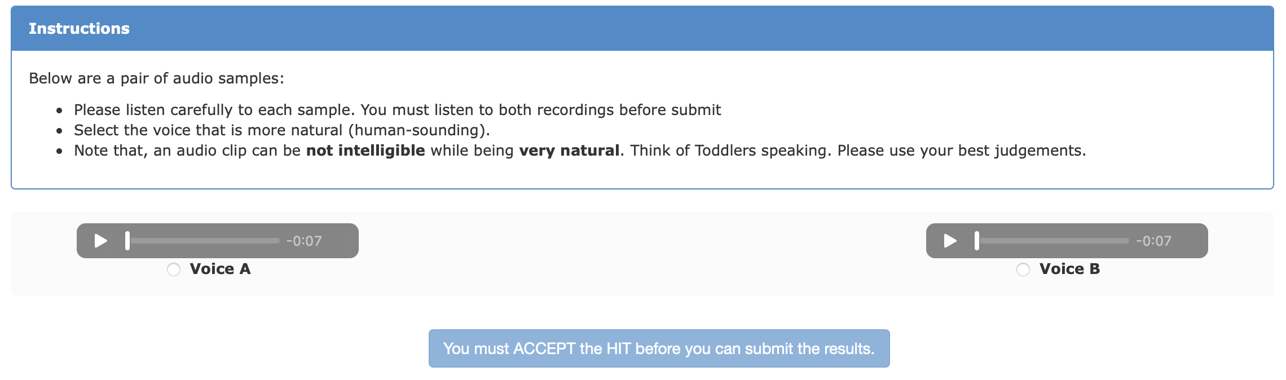Click Voice A's remaining time readout
1286x380 pixels.
pos(304,241)
